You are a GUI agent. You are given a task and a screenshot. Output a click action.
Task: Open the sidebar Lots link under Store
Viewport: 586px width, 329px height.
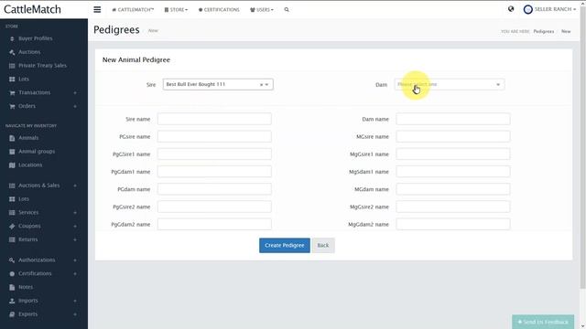point(24,80)
